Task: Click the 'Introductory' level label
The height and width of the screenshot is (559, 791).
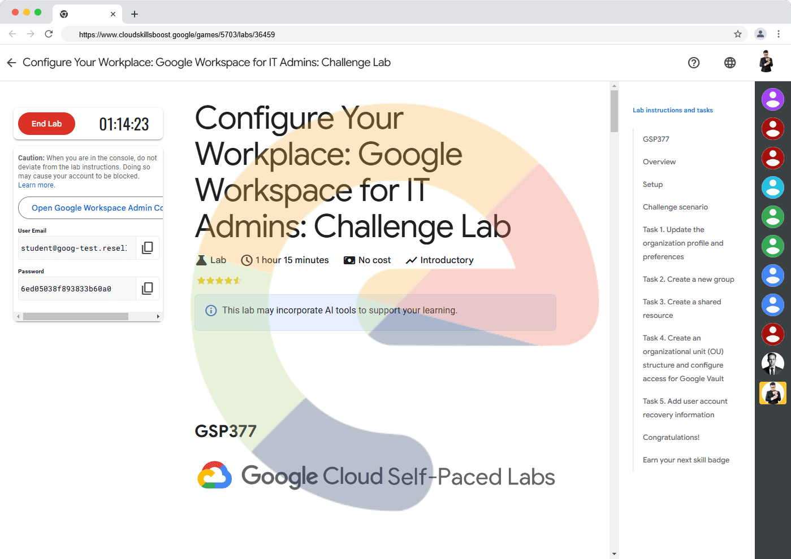Action: click(447, 260)
